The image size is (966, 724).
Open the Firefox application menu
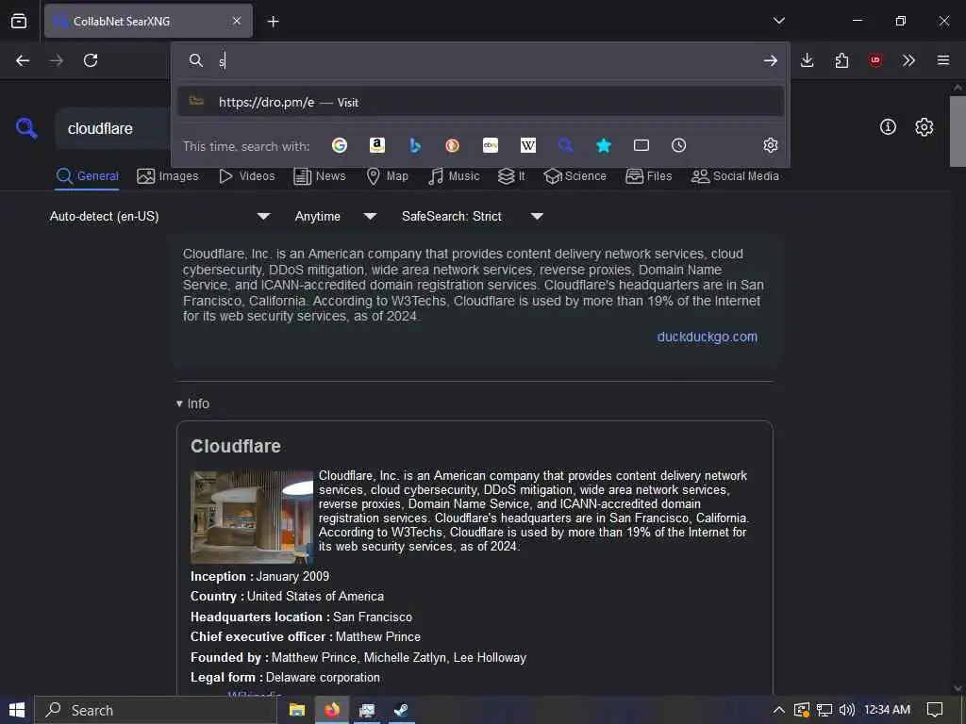click(x=943, y=60)
